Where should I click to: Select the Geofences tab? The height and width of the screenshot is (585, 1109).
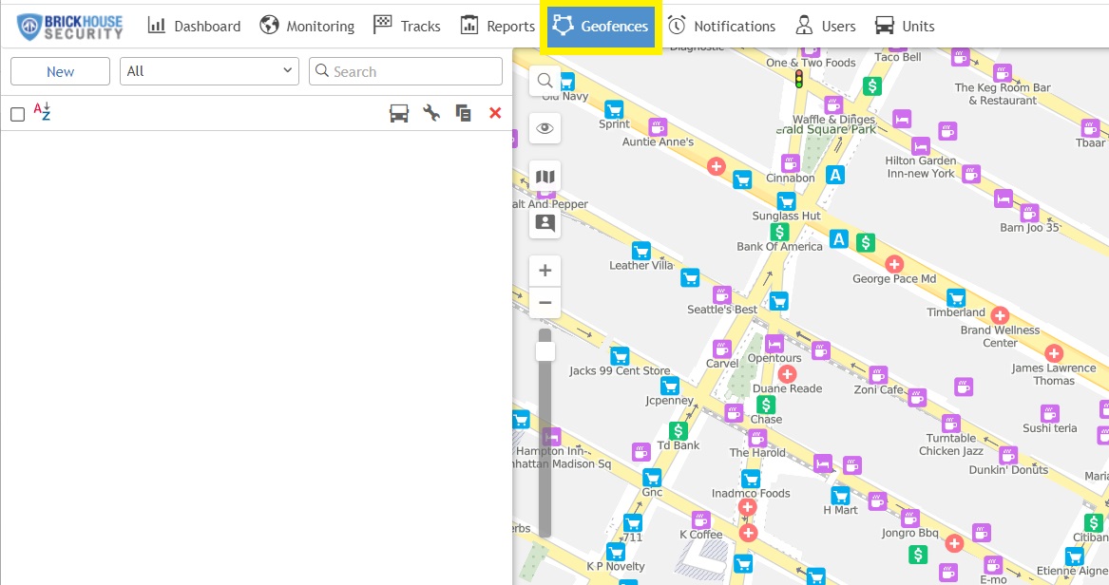[601, 27]
